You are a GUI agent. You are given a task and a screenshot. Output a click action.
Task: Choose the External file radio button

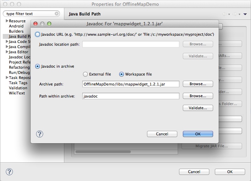85,74
